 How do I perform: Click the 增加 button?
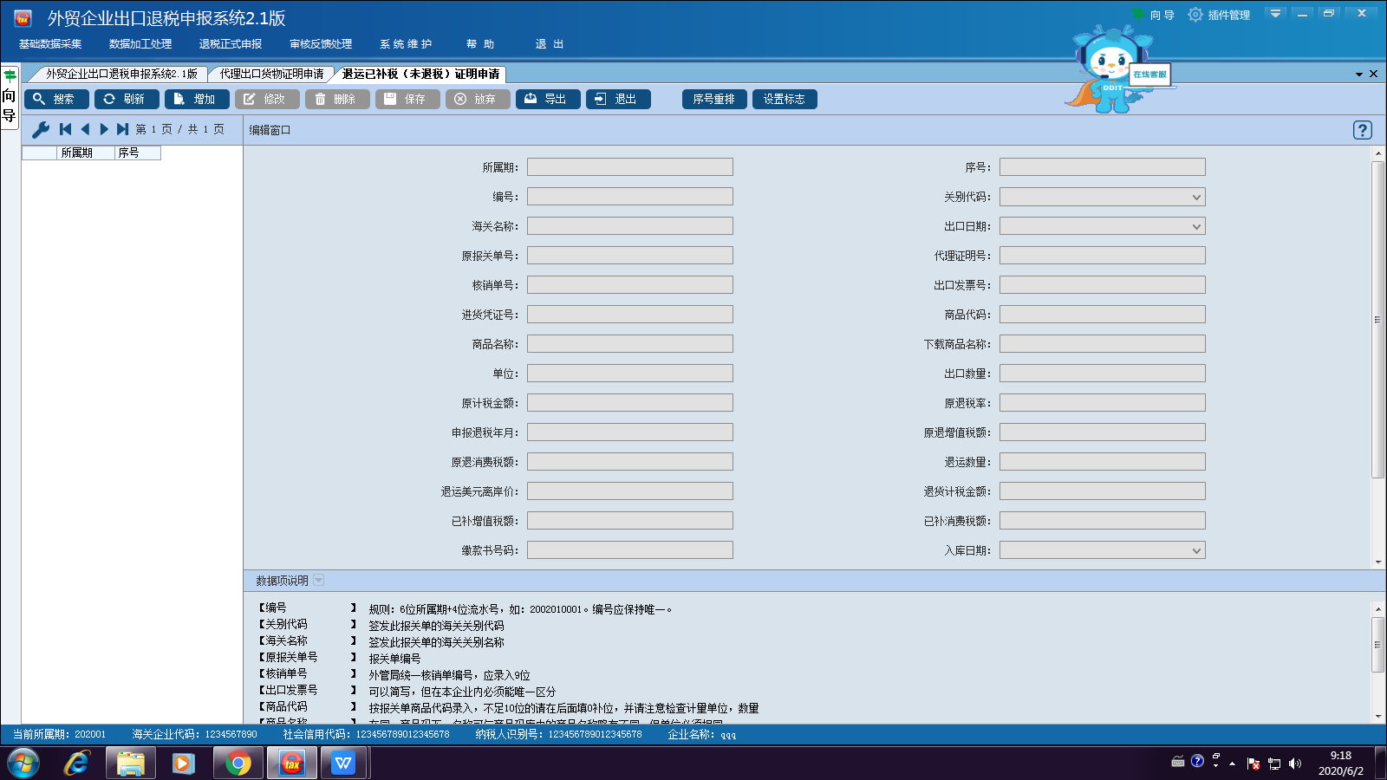tap(197, 100)
